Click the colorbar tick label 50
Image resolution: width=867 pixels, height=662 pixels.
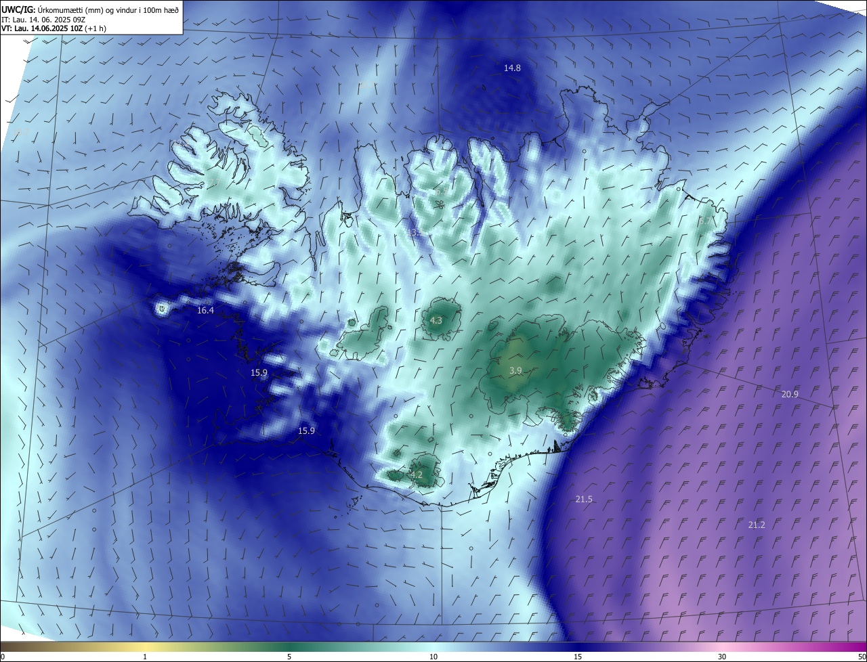pyautogui.click(x=861, y=657)
